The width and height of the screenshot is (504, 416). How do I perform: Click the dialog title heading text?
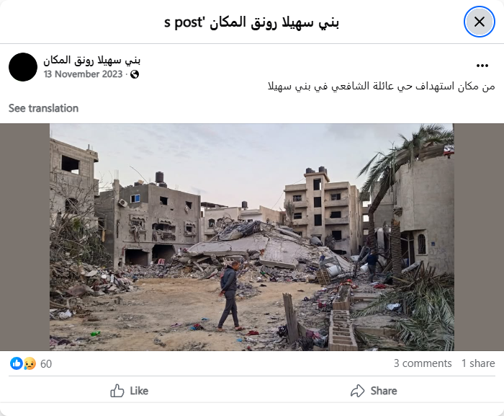point(252,22)
